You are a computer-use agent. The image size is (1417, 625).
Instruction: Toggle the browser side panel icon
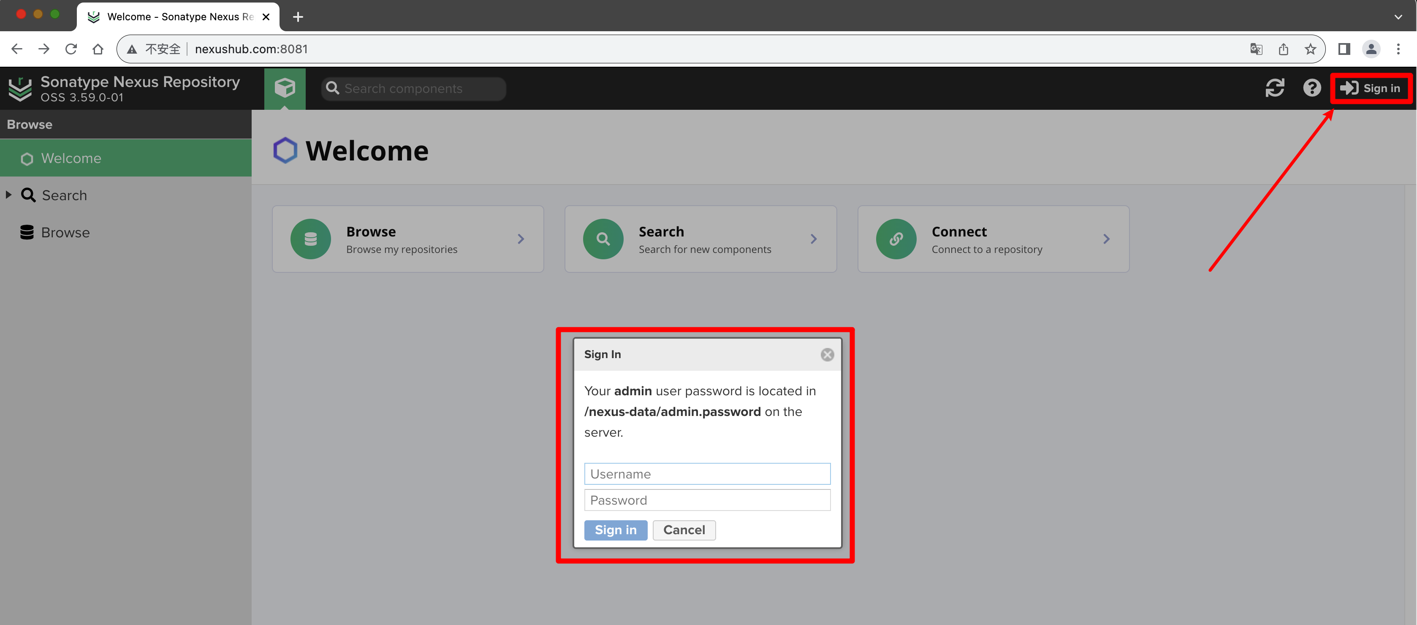(x=1344, y=49)
